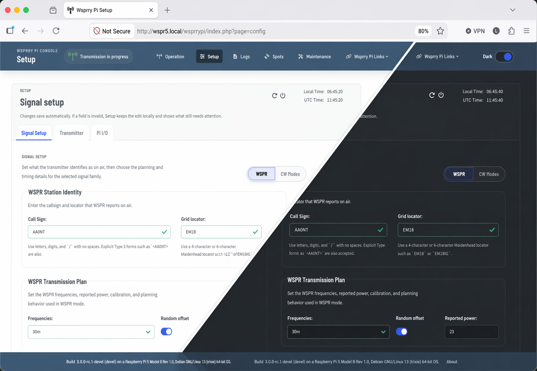
Task: Click the Setup sliders icon
Action: click(x=202, y=57)
